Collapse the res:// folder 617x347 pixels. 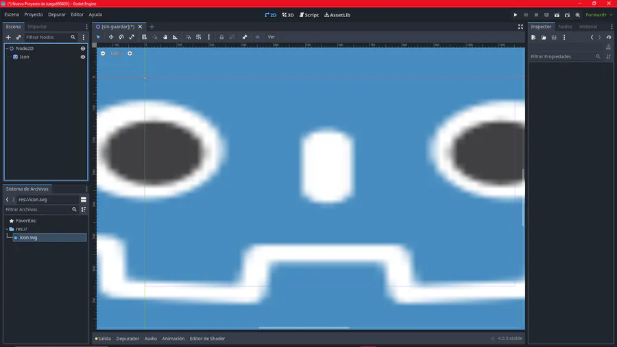tap(7, 229)
